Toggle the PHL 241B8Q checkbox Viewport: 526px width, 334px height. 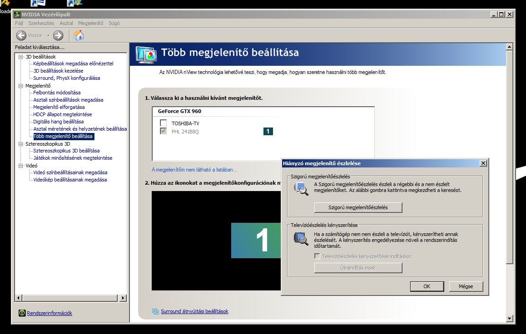tap(164, 131)
